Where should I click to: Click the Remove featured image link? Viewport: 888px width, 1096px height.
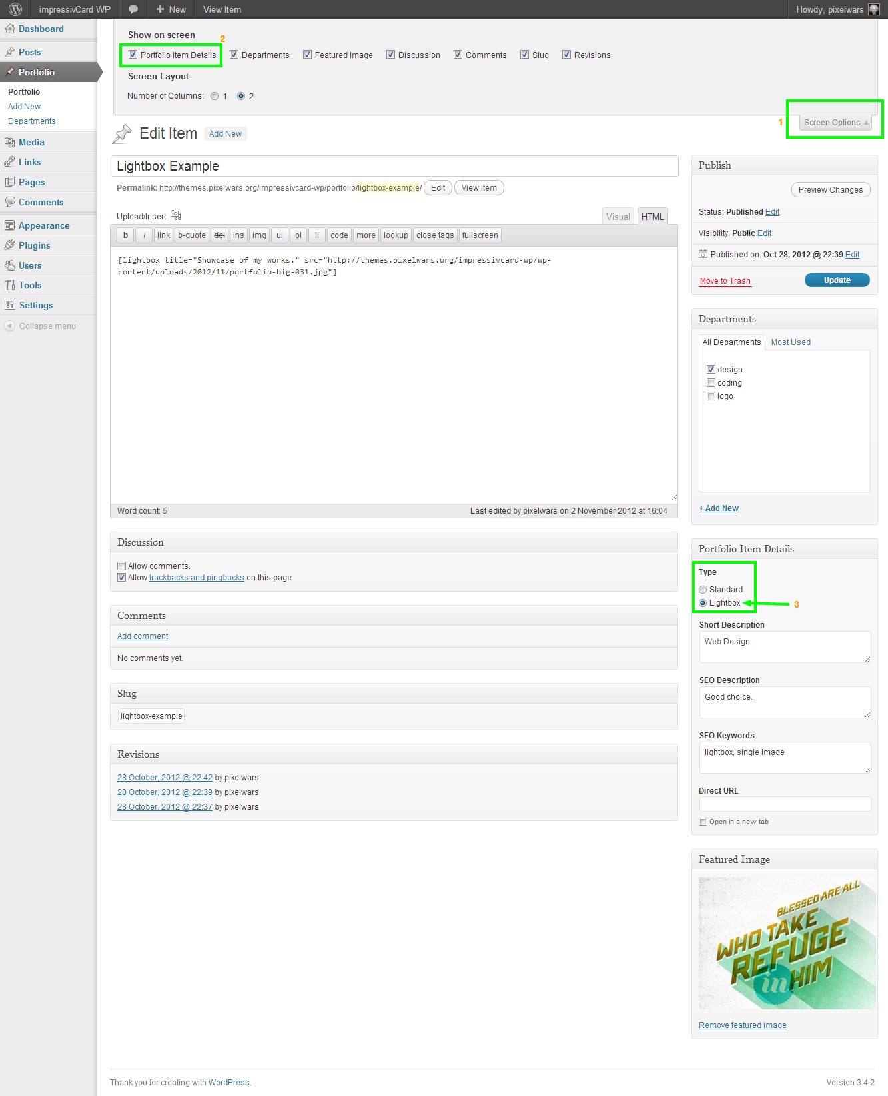point(742,1025)
